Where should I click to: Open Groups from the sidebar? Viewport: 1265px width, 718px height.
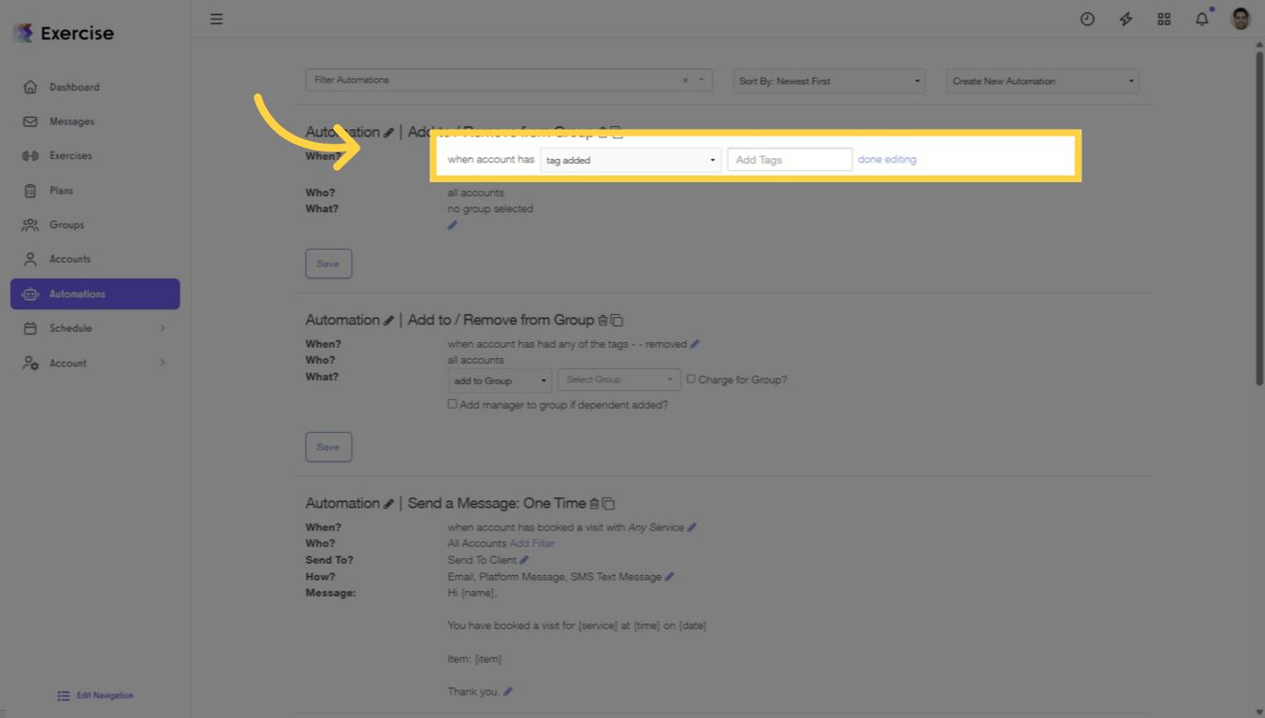pyautogui.click(x=66, y=224)
